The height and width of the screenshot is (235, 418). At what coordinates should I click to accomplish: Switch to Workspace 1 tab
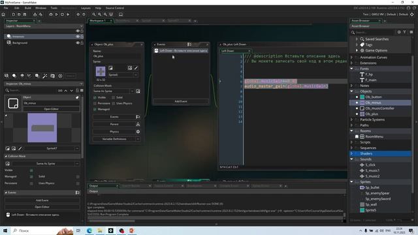97,20
